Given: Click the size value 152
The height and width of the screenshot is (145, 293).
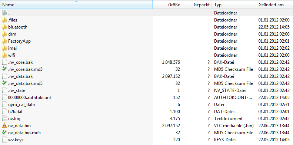Looking at the screenshot, I should (x=177, y=98).
